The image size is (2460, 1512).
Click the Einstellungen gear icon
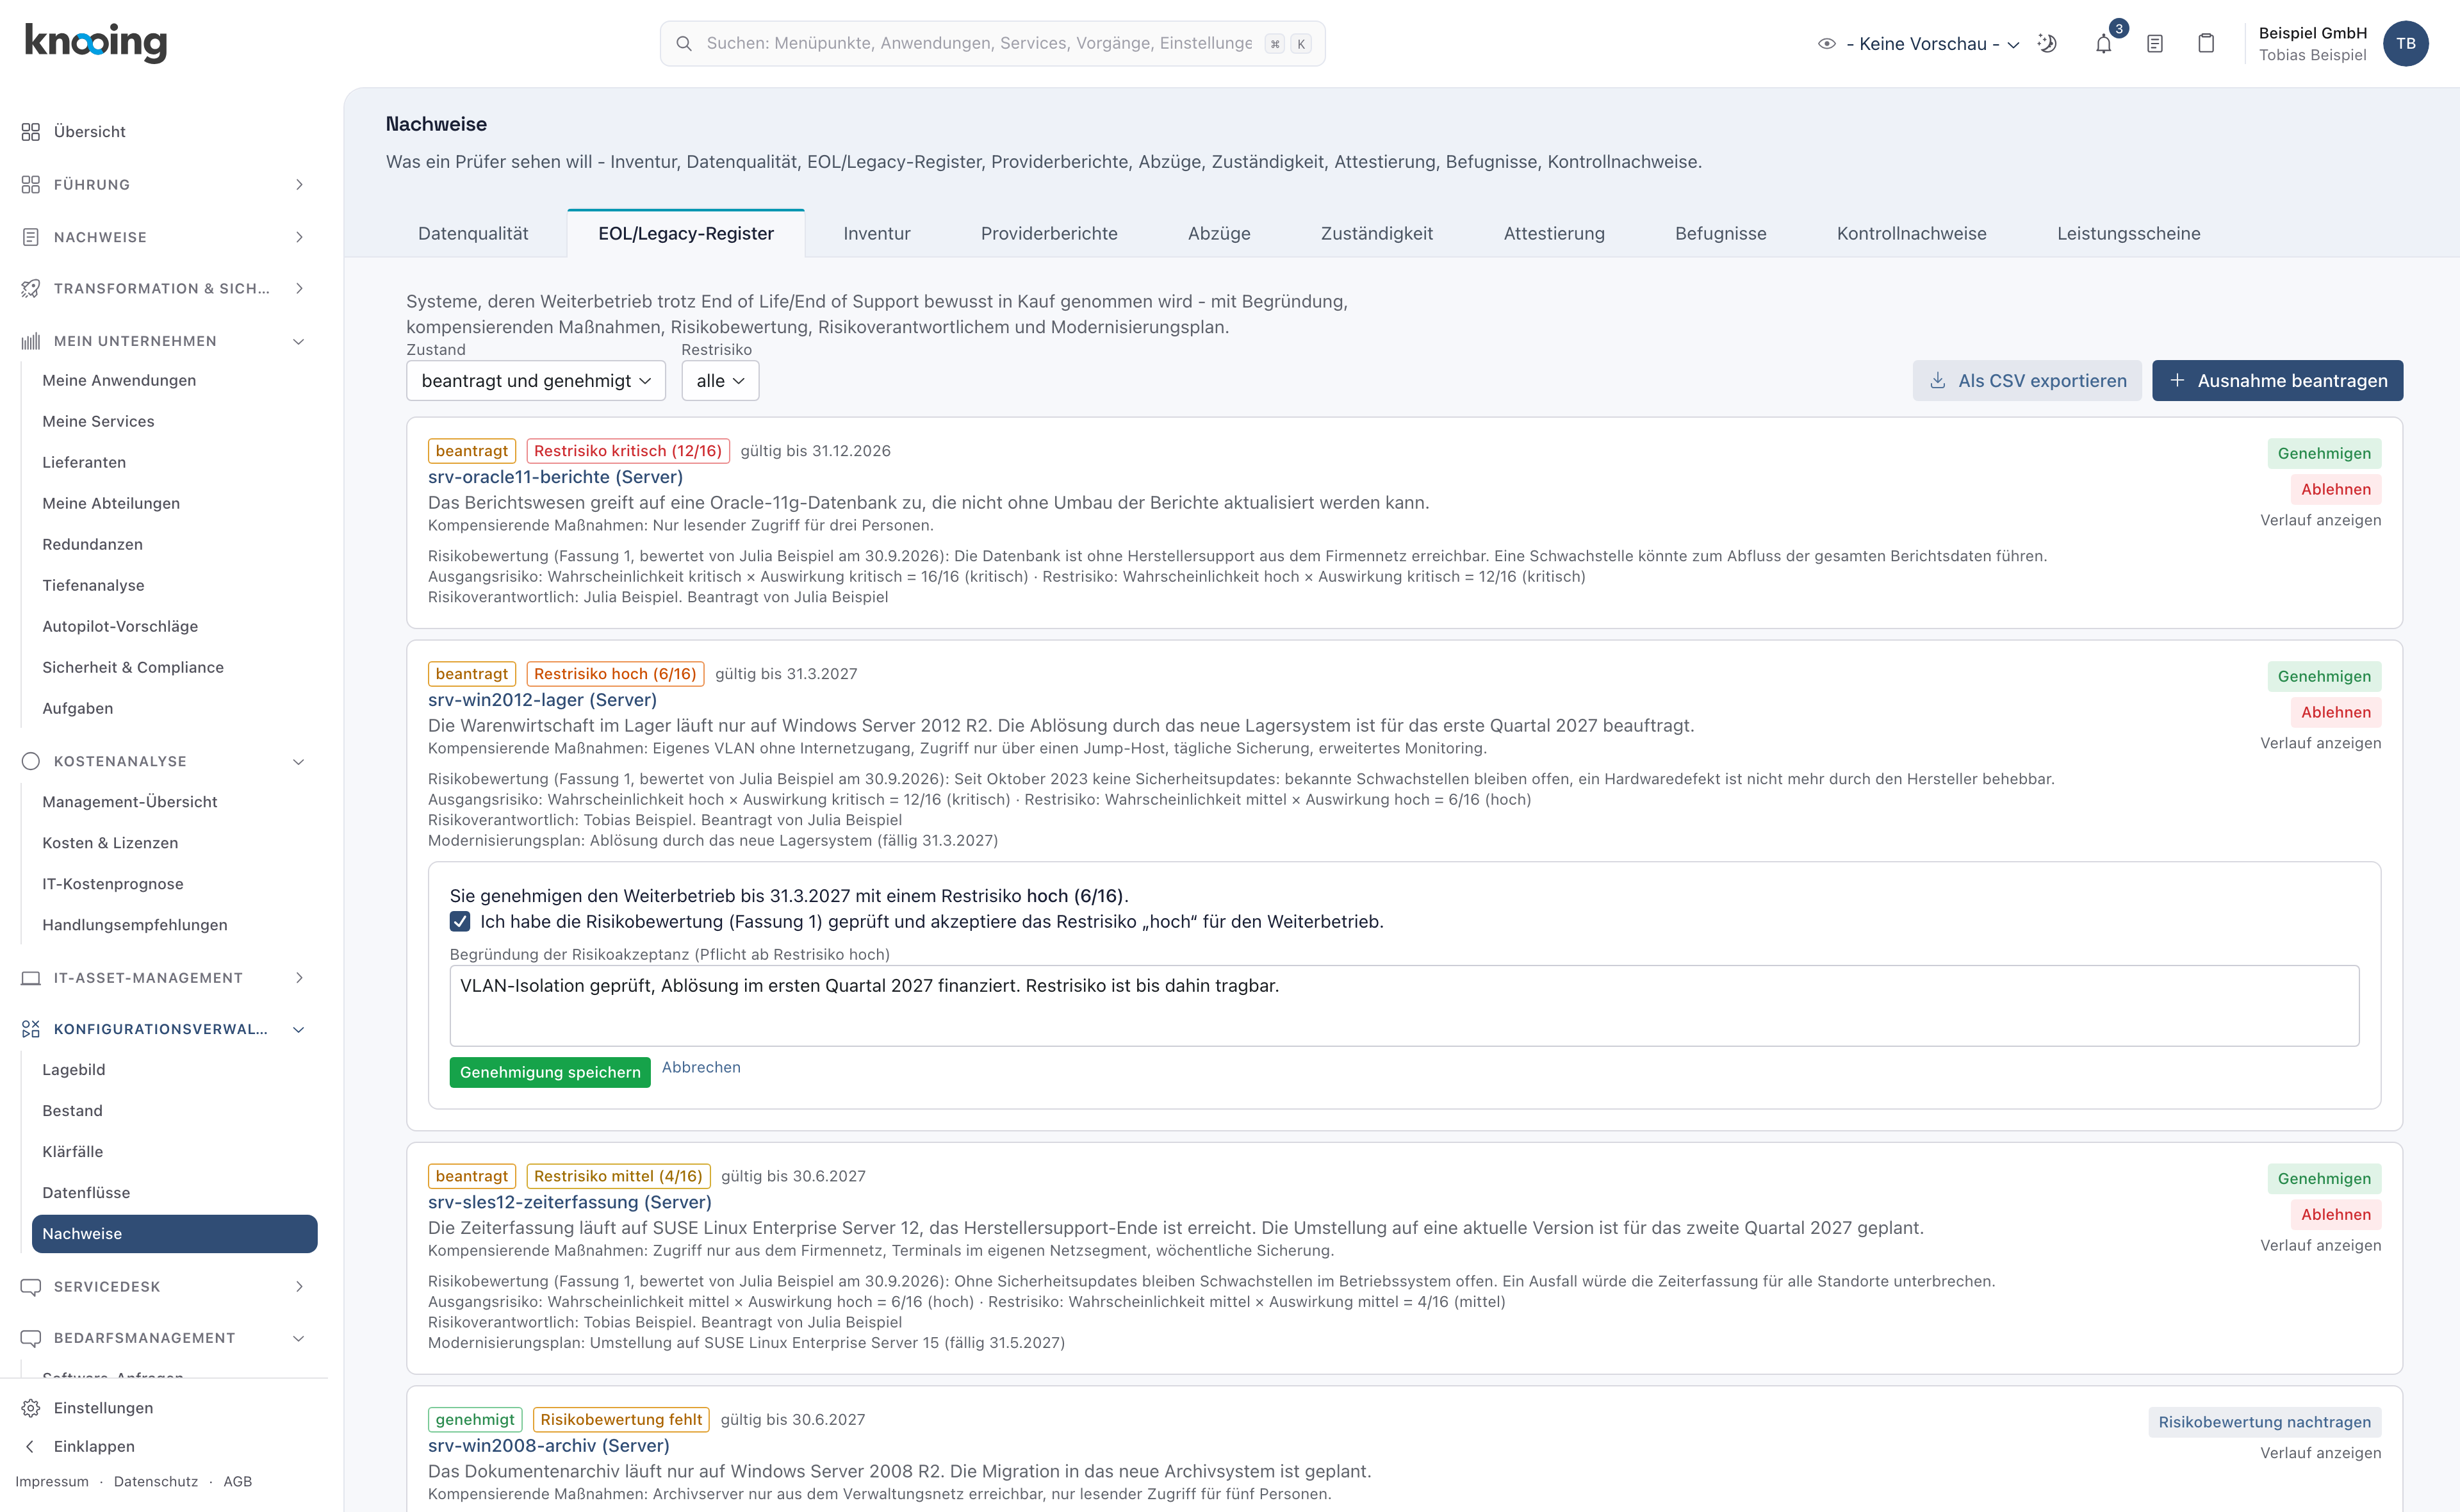coord(31,1408)
